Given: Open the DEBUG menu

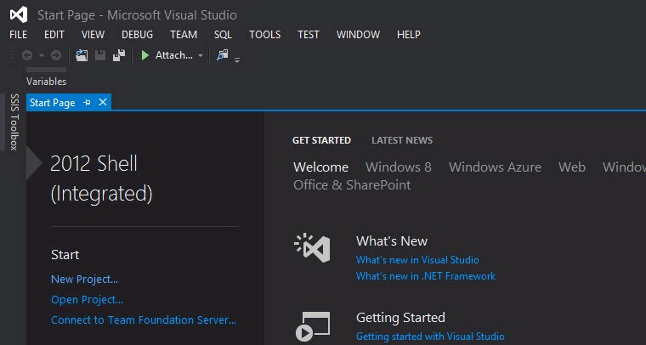Looking at the screenshot, I should [137, 35].
